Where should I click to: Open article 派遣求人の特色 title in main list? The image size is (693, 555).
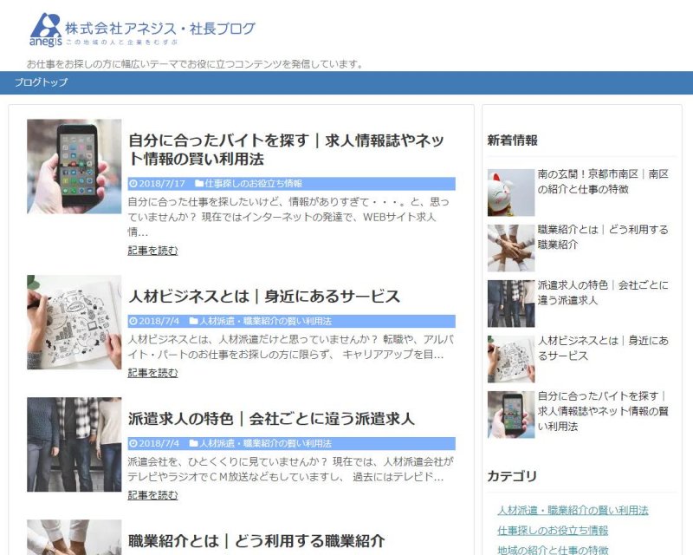271,419
